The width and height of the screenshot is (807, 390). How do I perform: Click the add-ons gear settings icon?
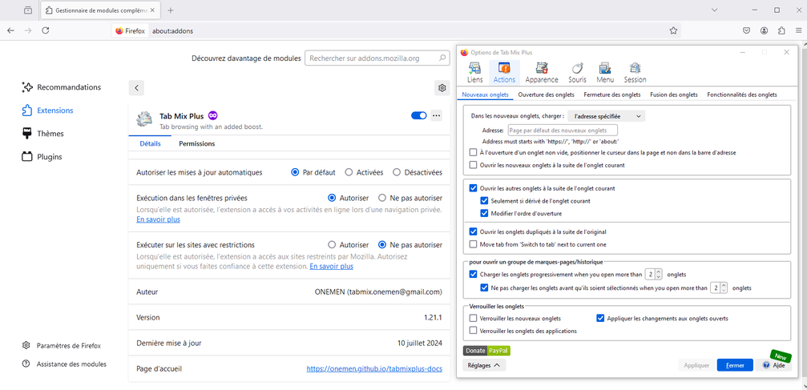[442, 88]
